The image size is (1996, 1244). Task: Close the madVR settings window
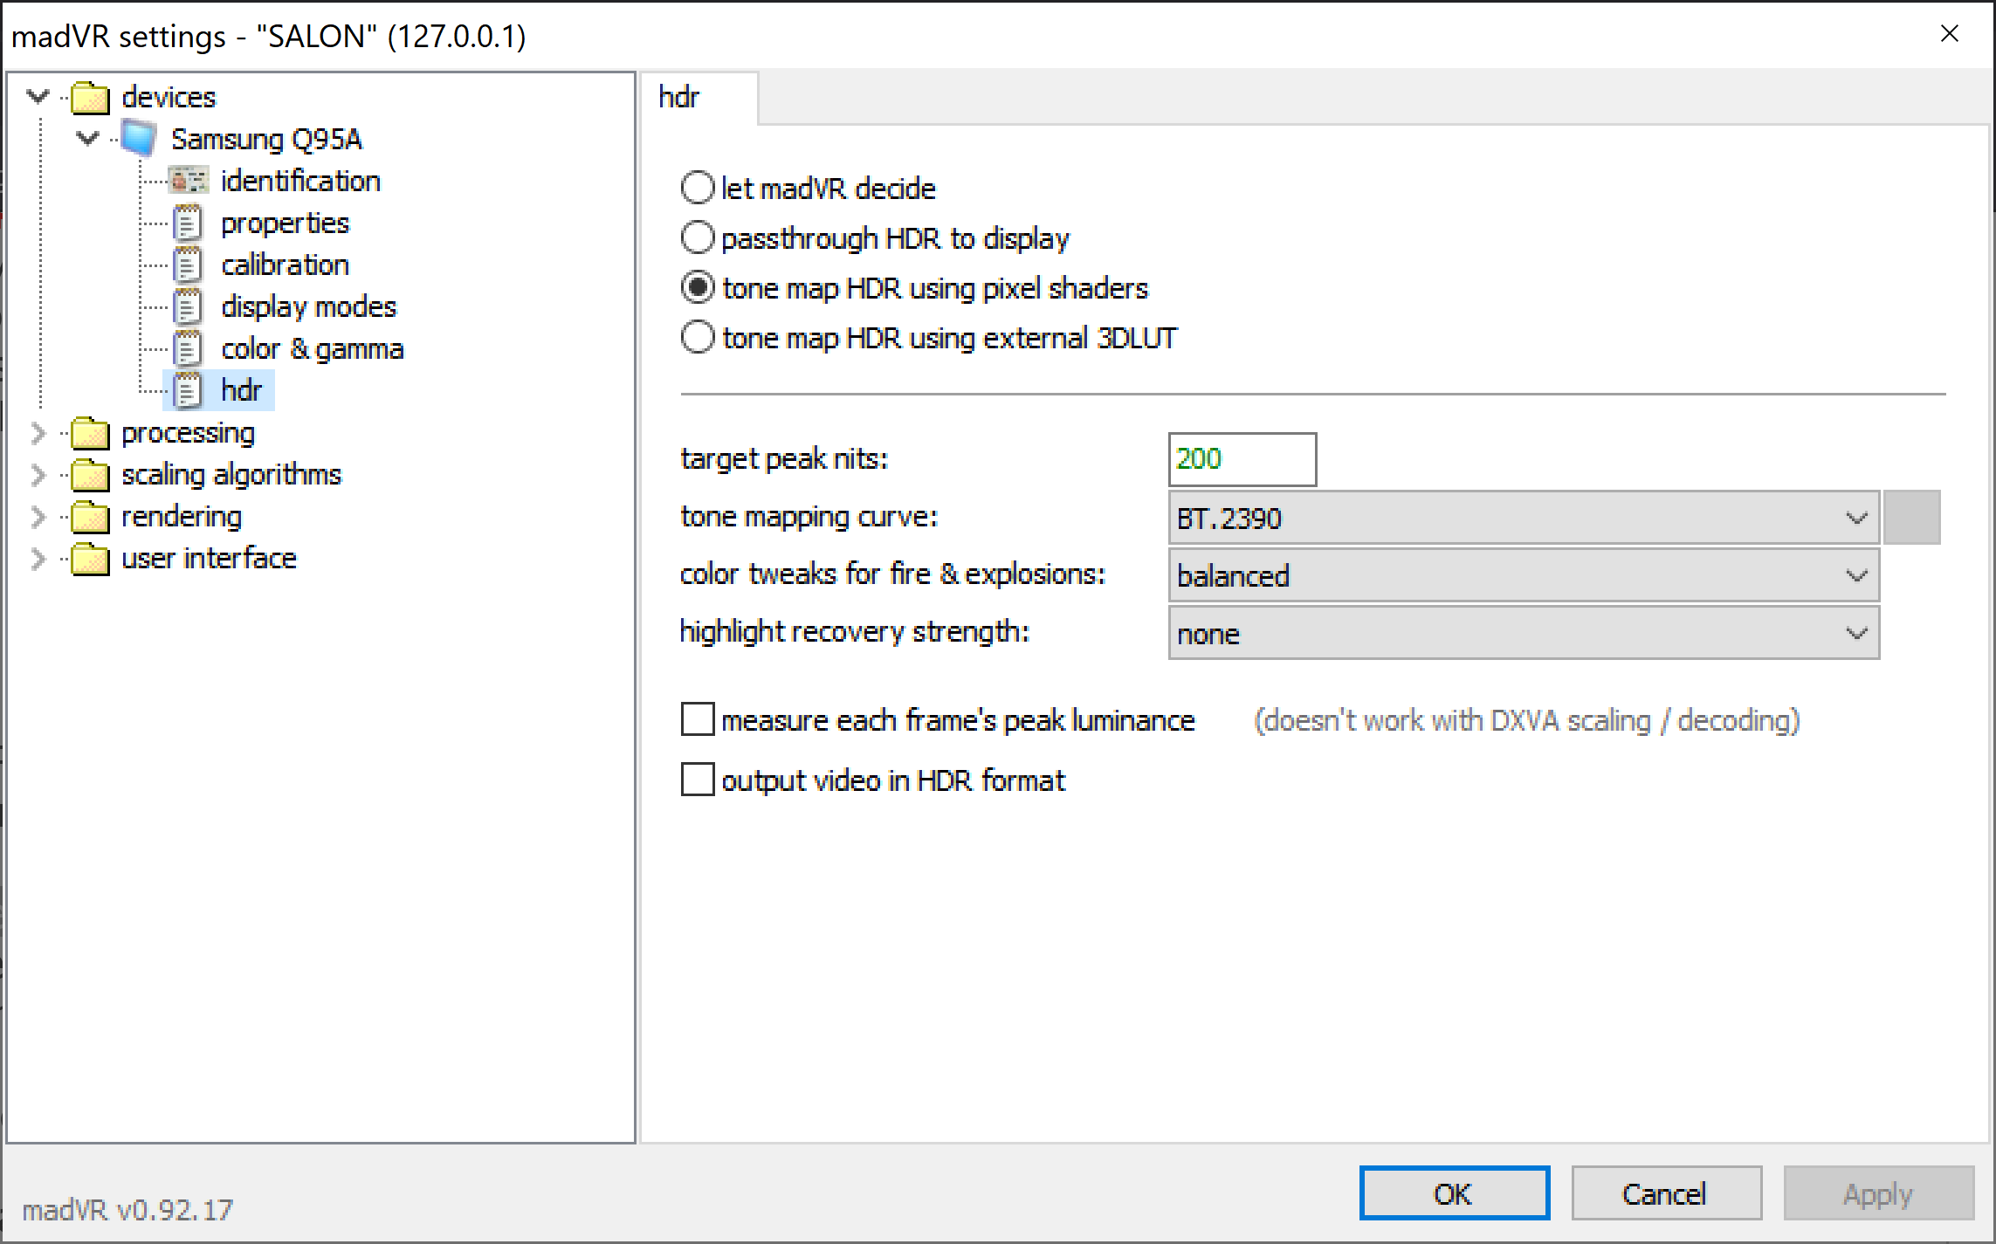1950,34
